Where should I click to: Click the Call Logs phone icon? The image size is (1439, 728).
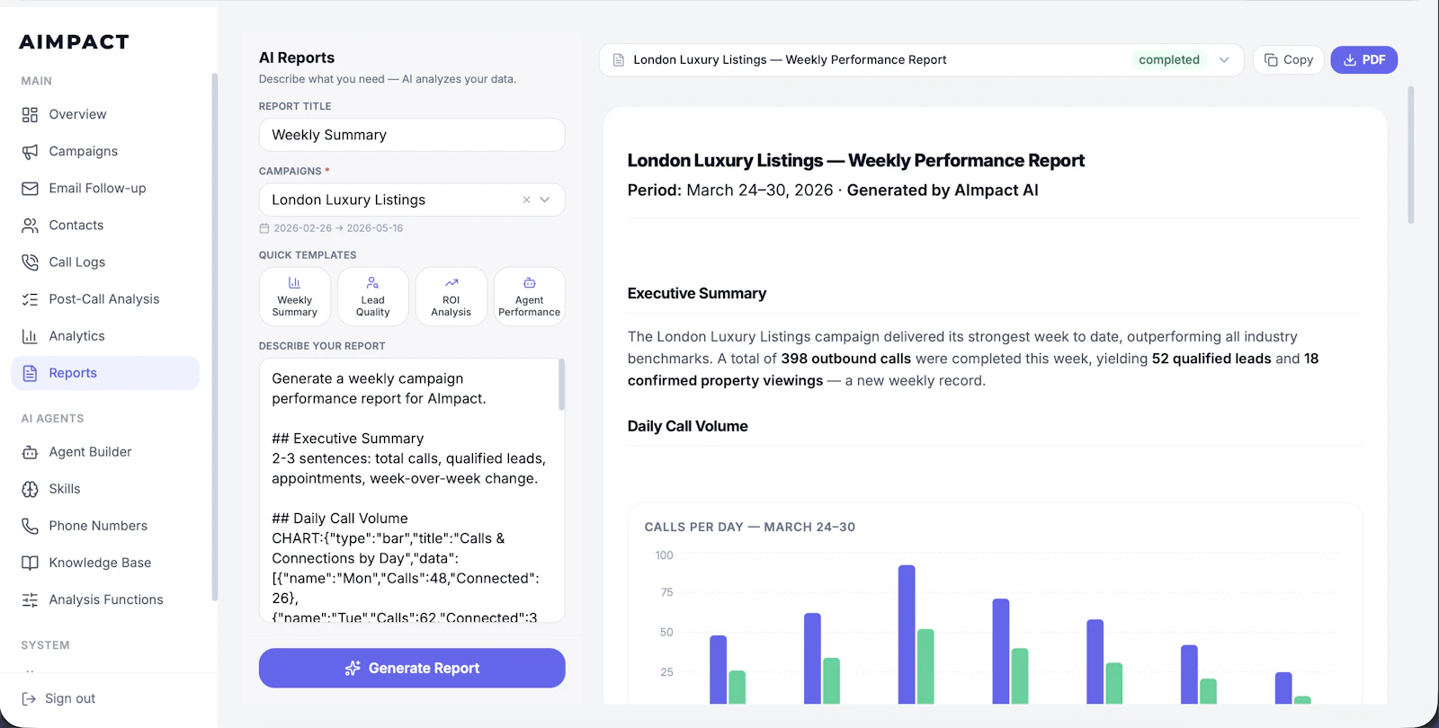pos(30,262)
